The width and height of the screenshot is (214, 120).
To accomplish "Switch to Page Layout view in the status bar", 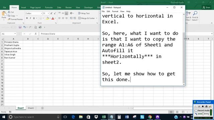I will click(x=177, y=112).
